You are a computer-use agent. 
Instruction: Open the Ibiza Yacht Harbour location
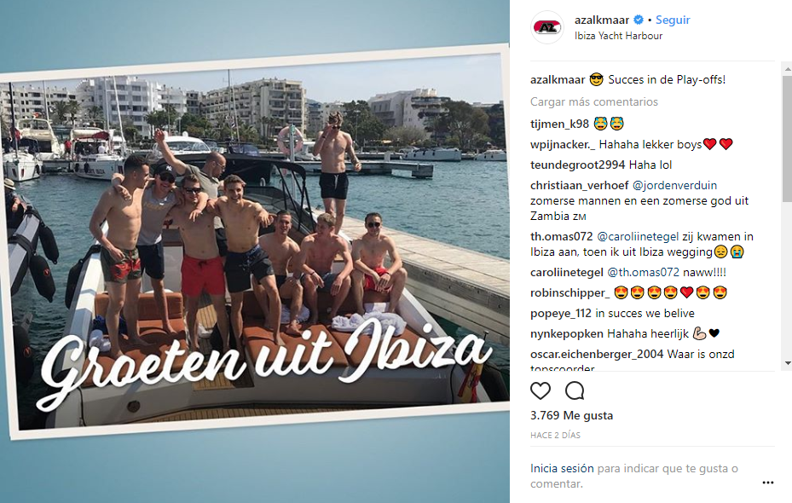click(618, 36)
